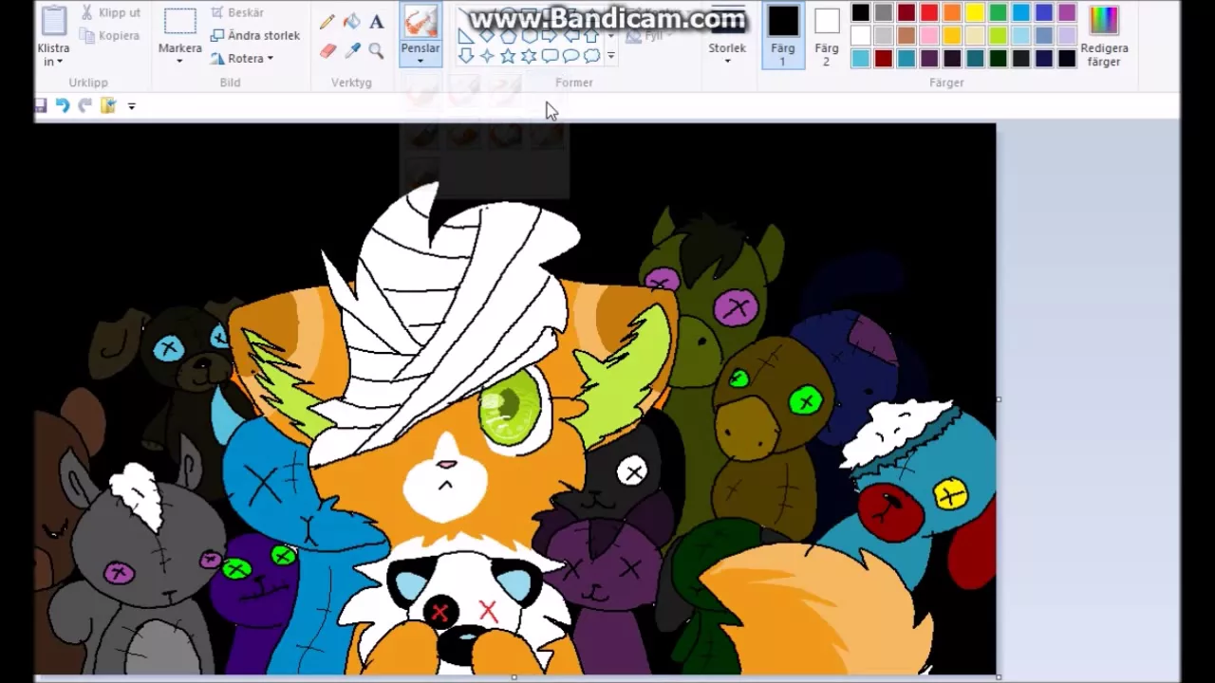Choose the pentagon shape
Screen dimensions: 1215x683
pyautogui.click(x=508, y=36)
